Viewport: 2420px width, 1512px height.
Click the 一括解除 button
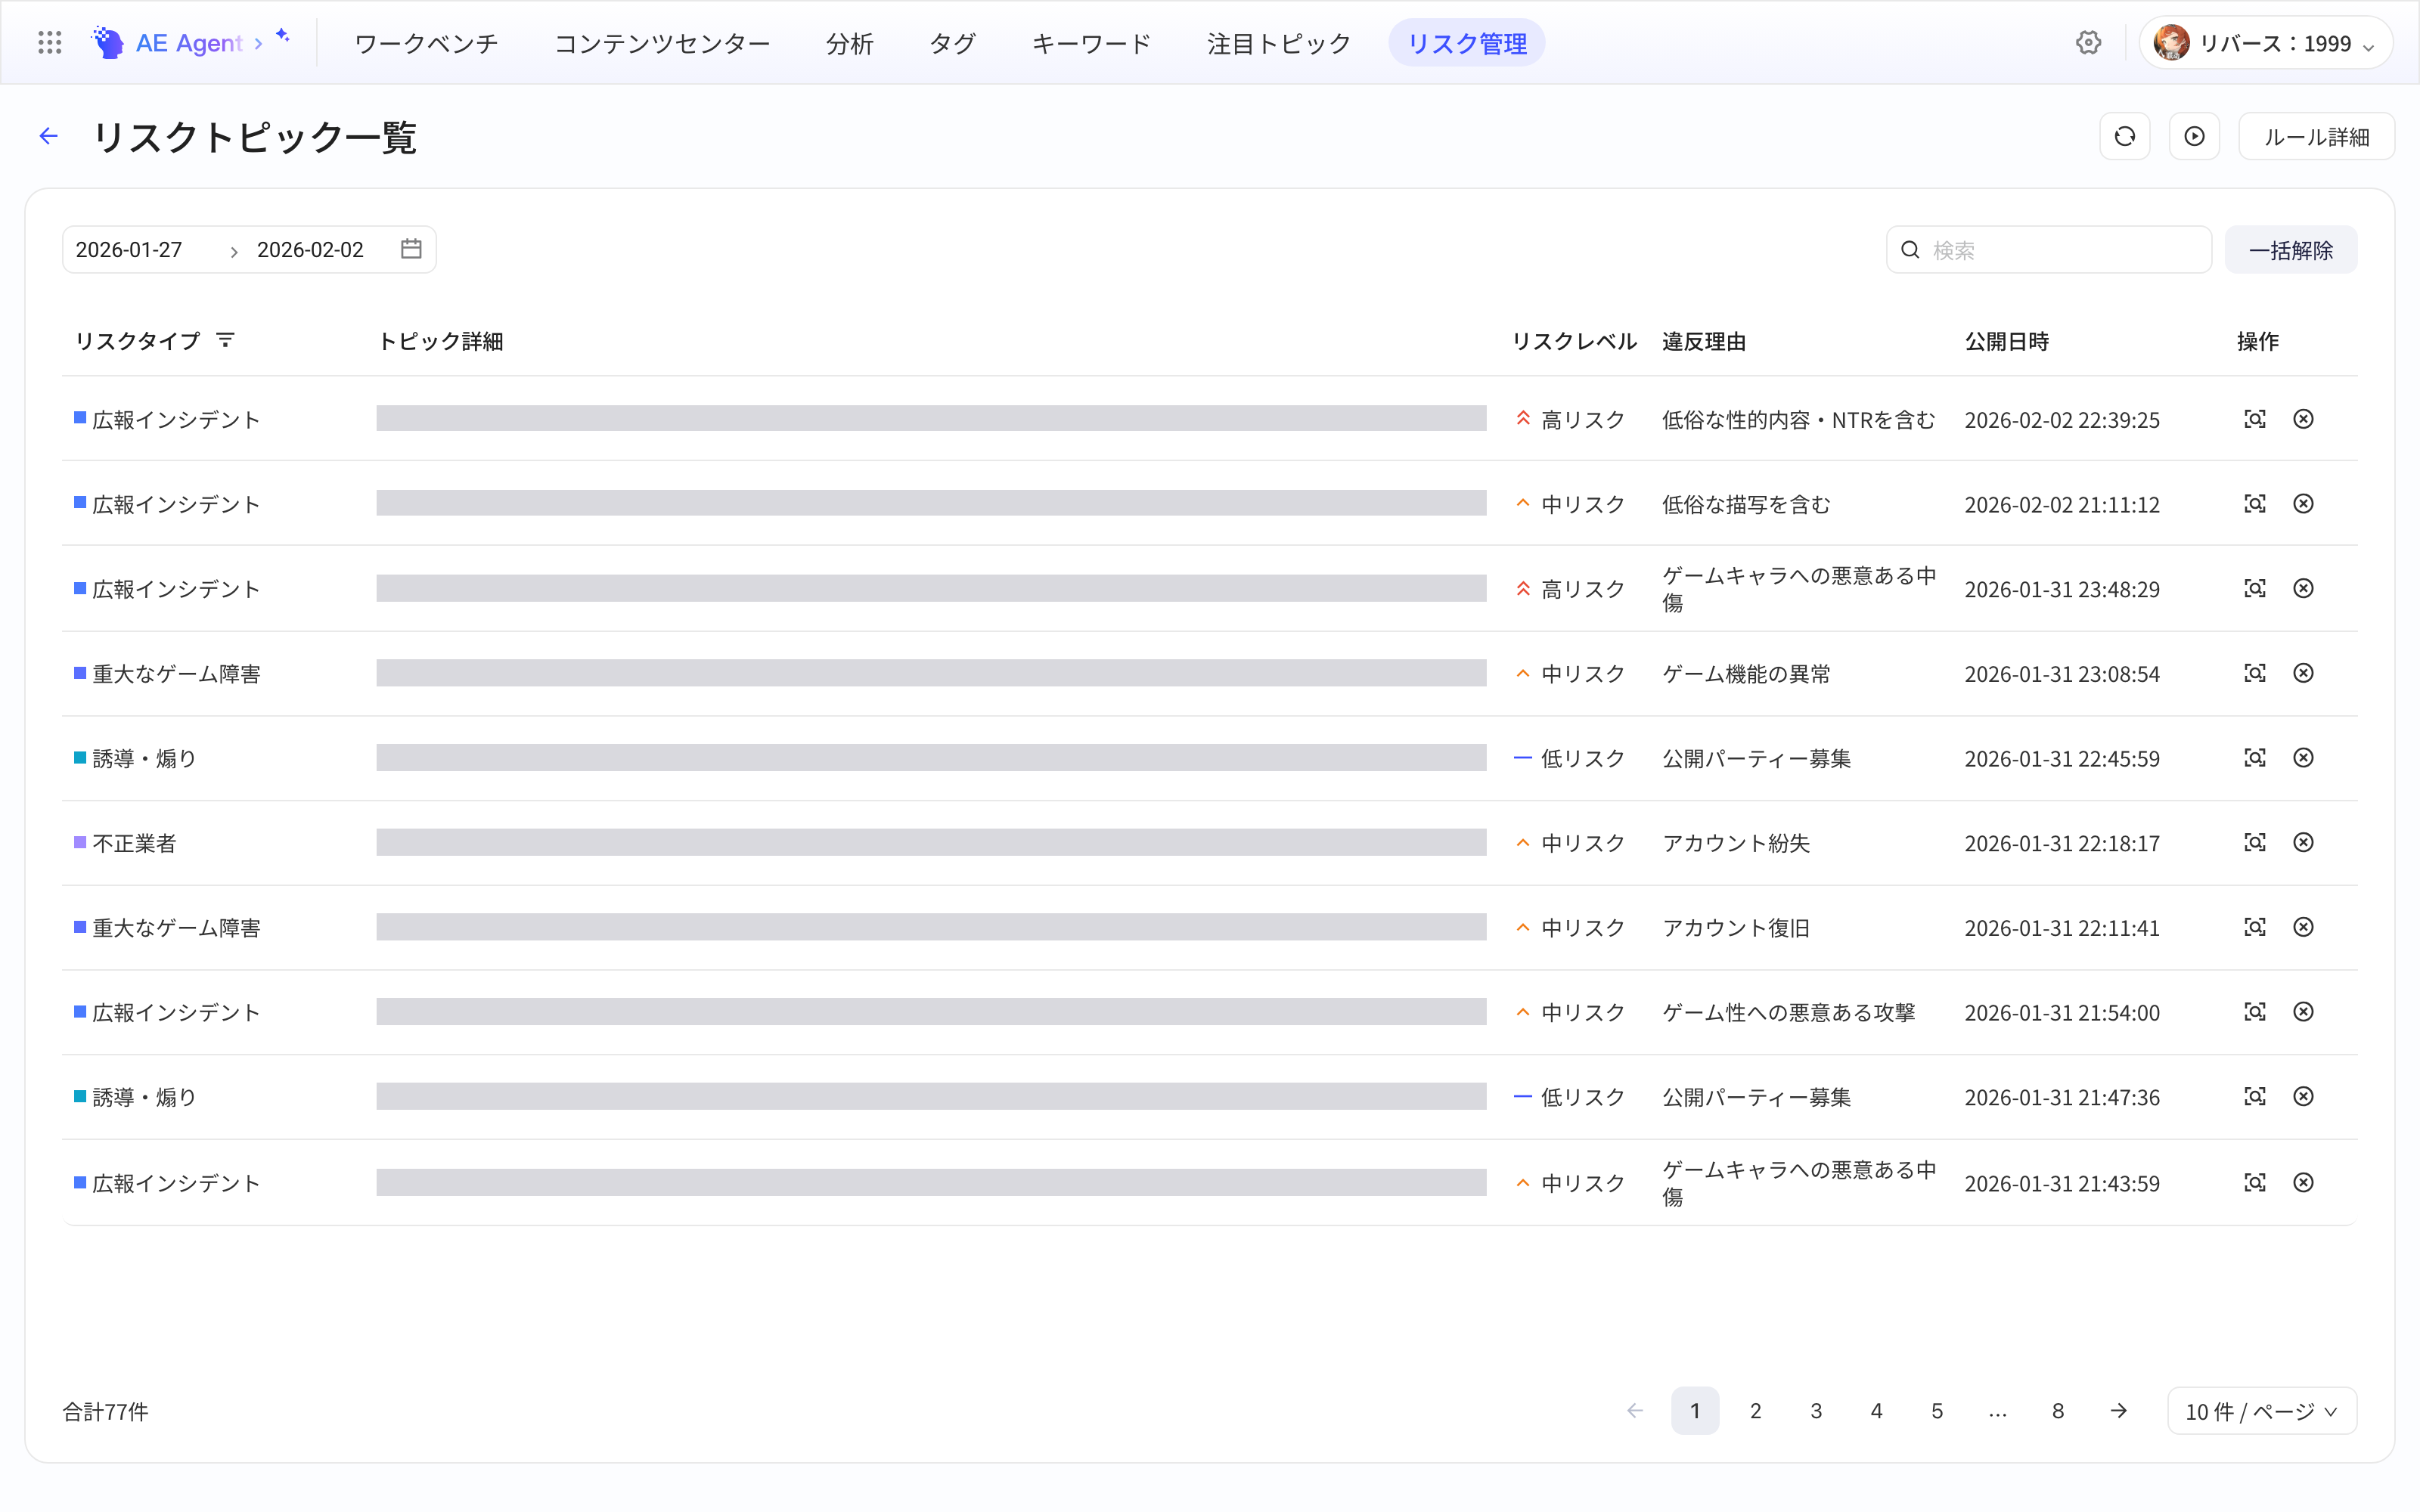pyautogui.click(x=2291, y=249)
